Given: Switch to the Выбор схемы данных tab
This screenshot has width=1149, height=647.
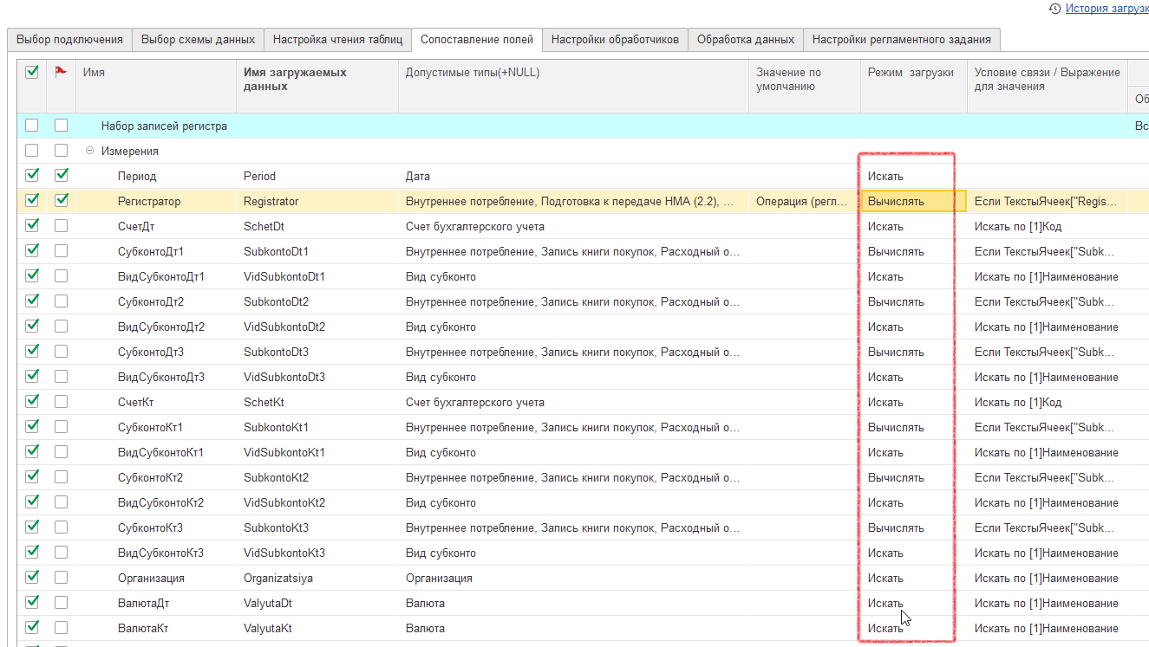Looking at the screenshot, I should click(198, 39).
